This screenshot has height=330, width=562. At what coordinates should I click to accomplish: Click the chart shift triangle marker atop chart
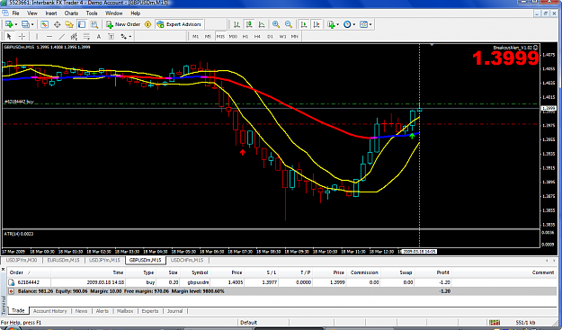[432, 45]
